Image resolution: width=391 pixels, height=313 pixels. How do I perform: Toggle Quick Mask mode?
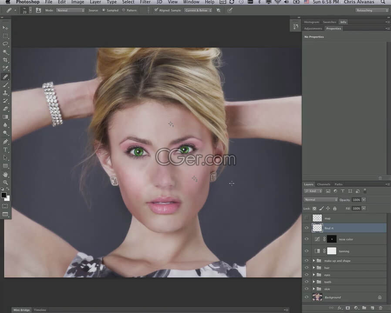tap(5, 206)
